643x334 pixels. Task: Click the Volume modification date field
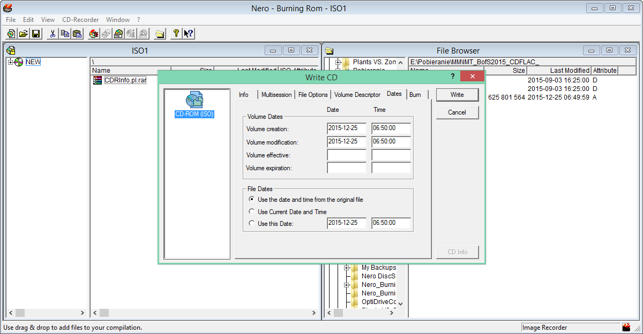coord(347,142)
